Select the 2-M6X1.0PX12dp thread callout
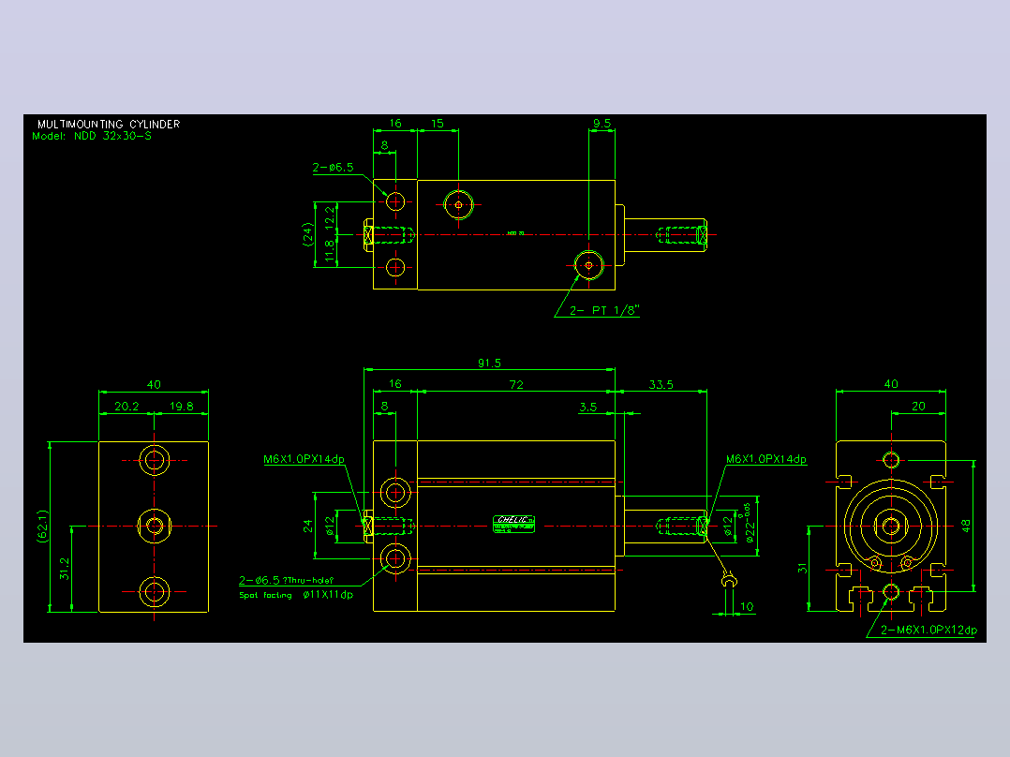The width and height of the screenshot is (1010, 757). [x=928, y=631]
